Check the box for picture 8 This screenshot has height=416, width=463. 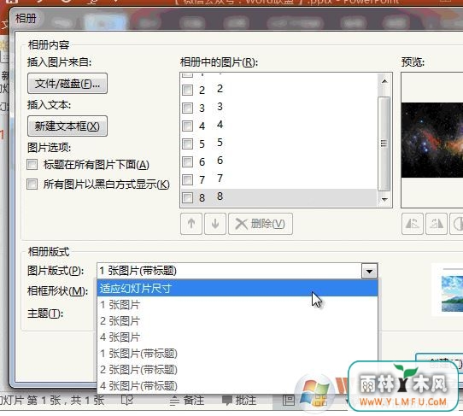click(x=187, y=197)
